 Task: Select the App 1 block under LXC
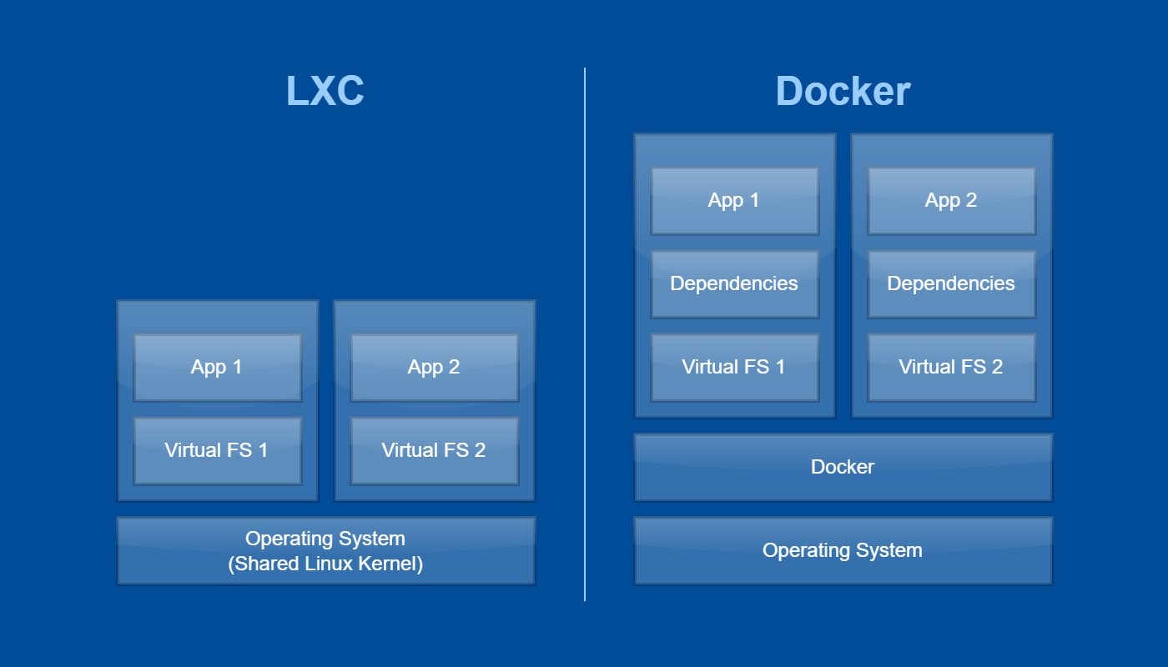tap(217, 367)
